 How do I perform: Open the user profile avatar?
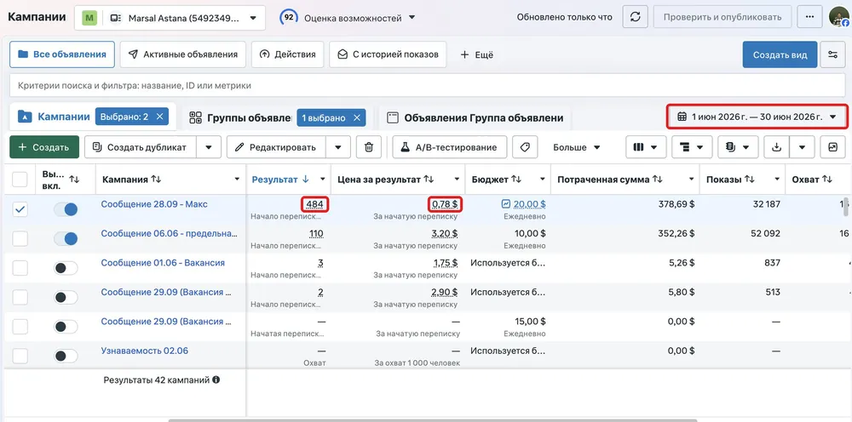pos(839,17)
